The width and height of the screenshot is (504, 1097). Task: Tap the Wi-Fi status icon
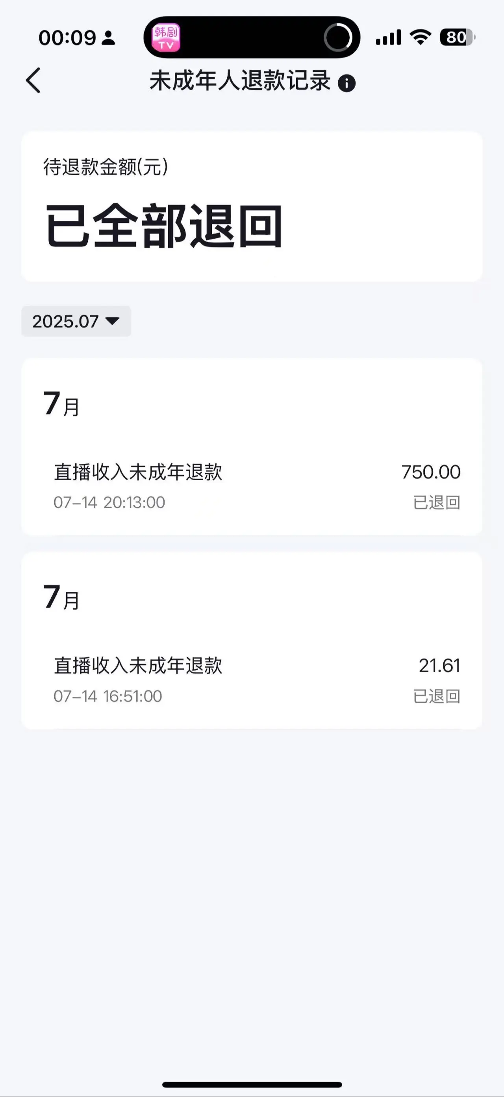click(420, 37)
